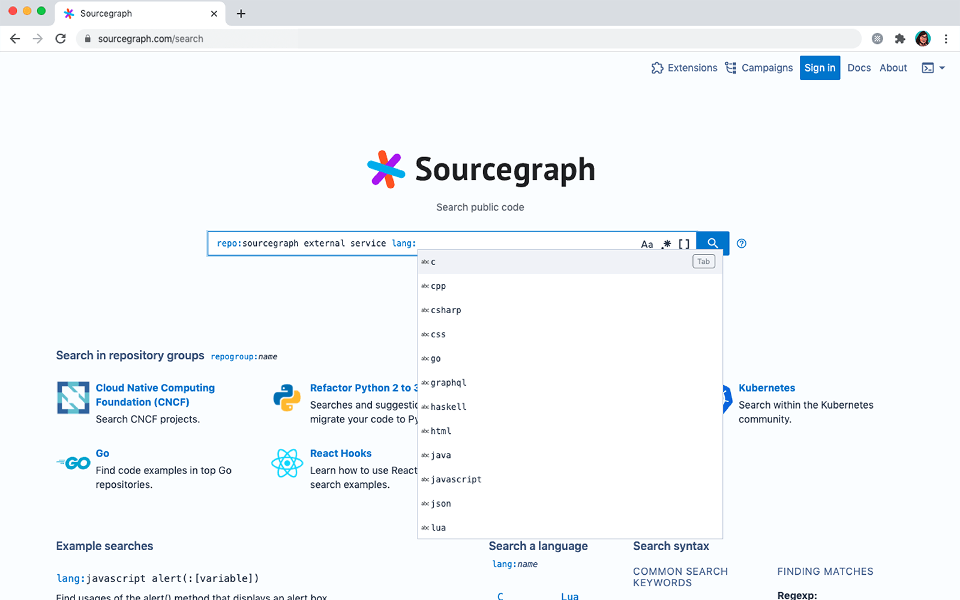Open the search help question mark icon
The image size is (960, 600).
742,244
